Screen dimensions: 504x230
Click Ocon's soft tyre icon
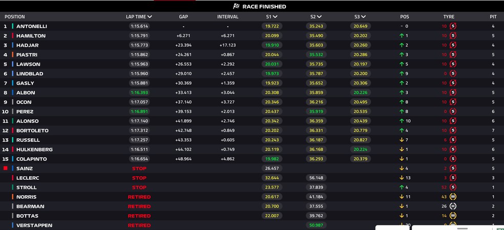coord(453,102)
